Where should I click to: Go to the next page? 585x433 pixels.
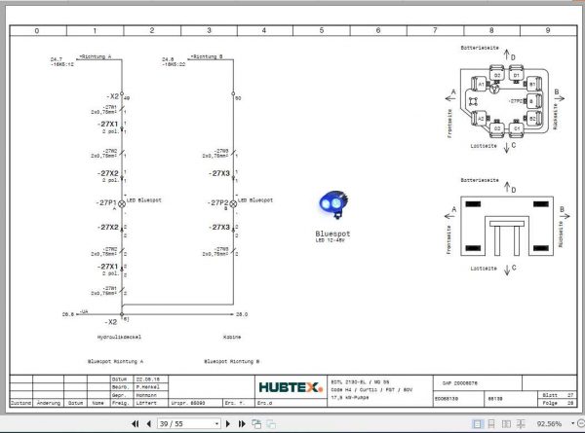point(227,423)
